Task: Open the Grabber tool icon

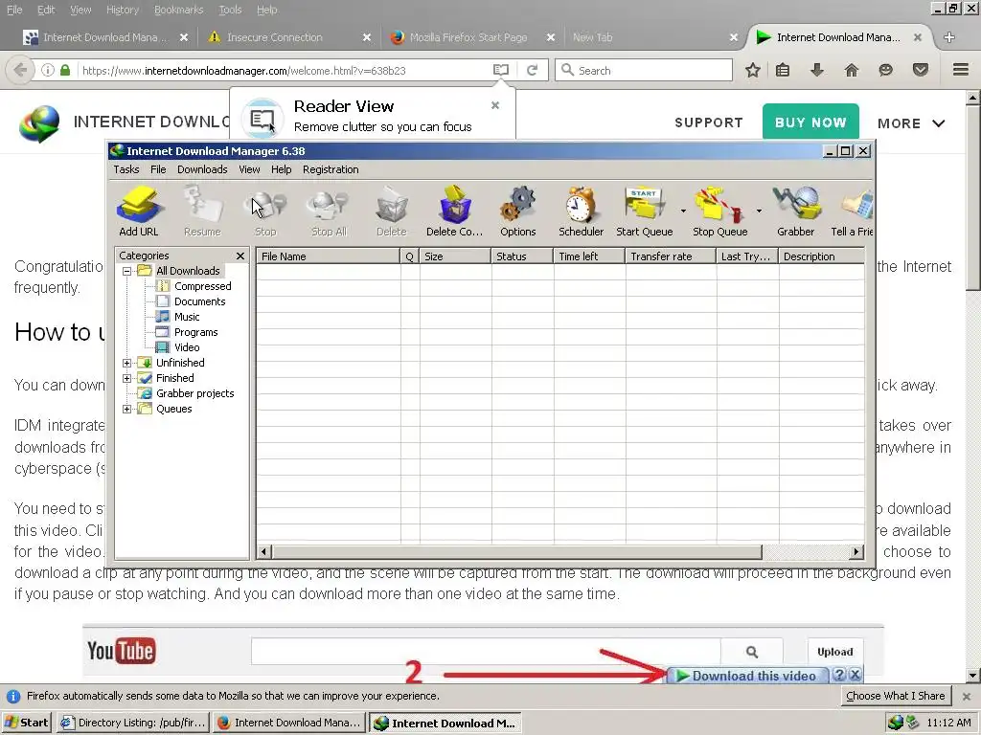Action: [x=796, y=211]
